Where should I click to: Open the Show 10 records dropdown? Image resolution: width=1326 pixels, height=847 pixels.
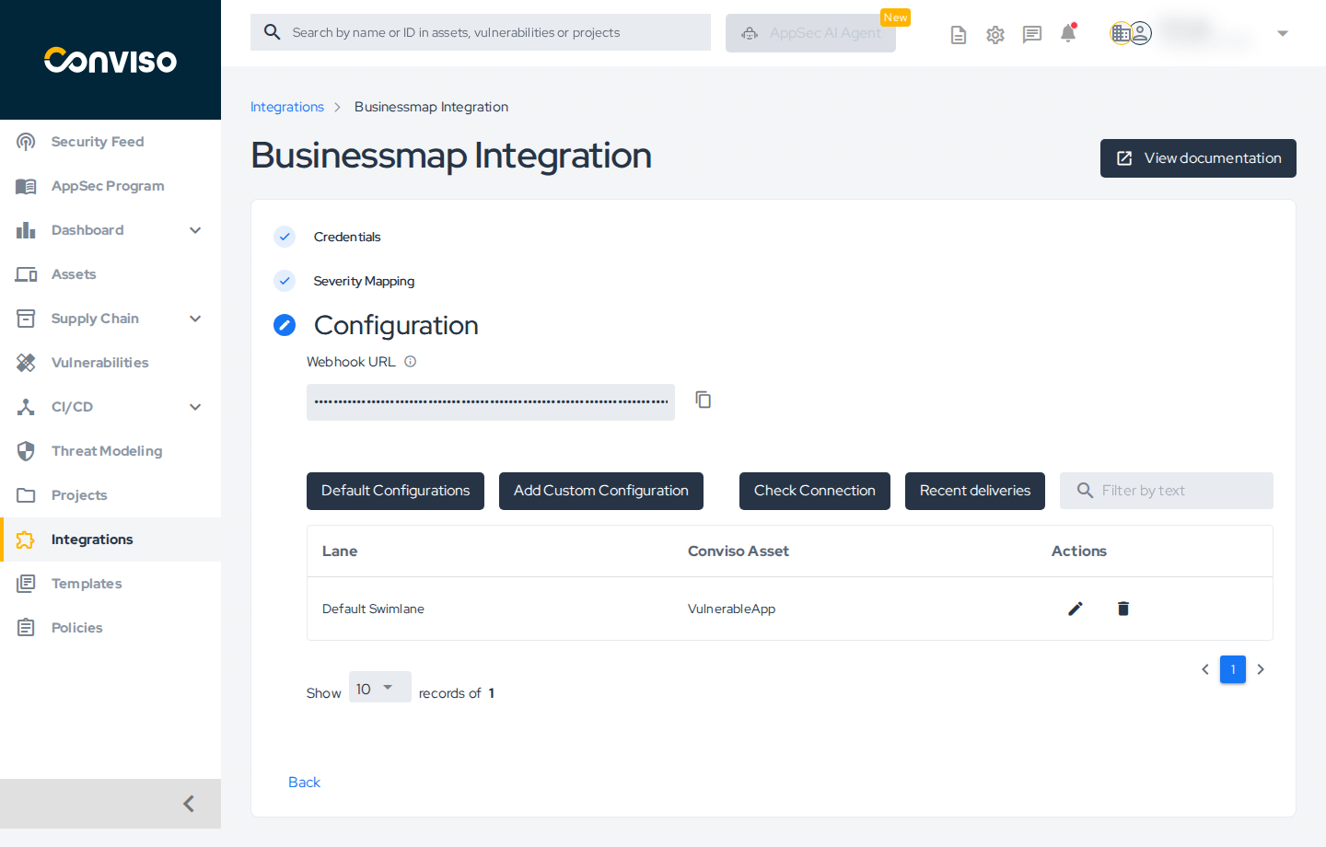[379, 687]
